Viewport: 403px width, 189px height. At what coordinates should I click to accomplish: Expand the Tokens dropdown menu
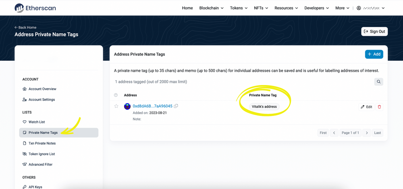point(239,8)
